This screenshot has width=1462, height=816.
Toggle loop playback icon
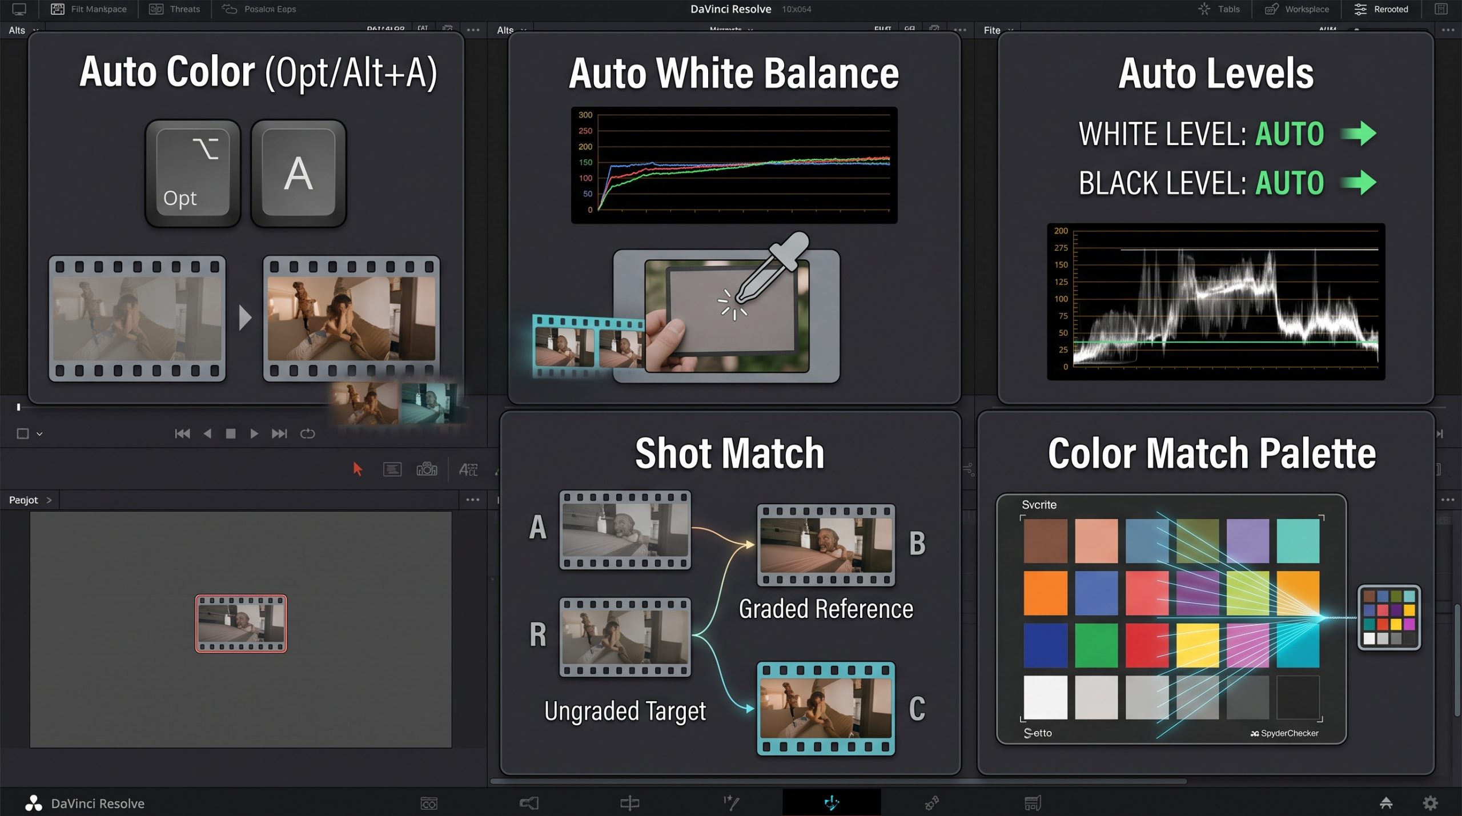(x=308, y=434)
